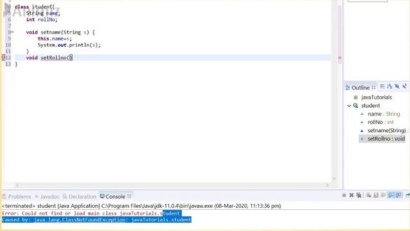Click 'this.name=s;' on line 9
410x231 pixels.
pyautogui.click(x=54, y=38)
